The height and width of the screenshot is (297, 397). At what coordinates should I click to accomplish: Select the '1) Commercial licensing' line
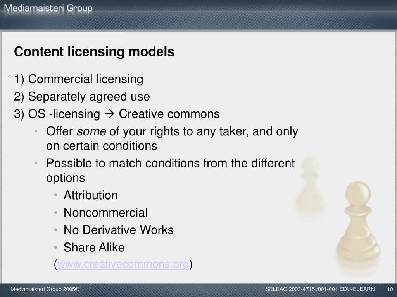click(x=79, y=79)
